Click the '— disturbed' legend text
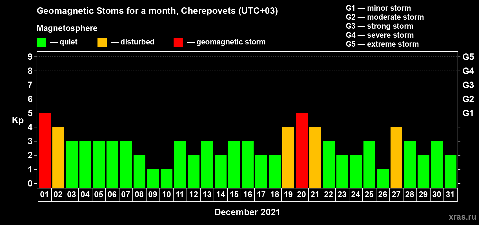 point(133,42)
